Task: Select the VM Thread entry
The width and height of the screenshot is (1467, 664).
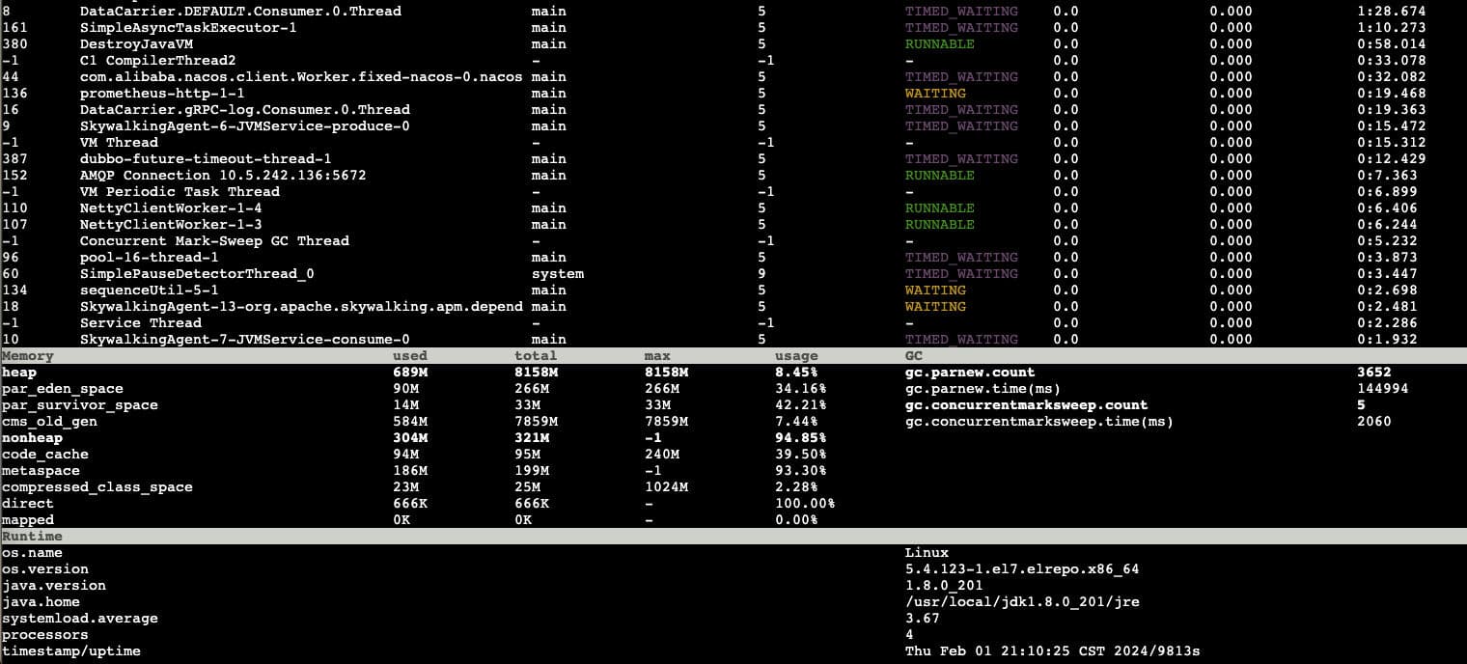Action: coord(122,142)
